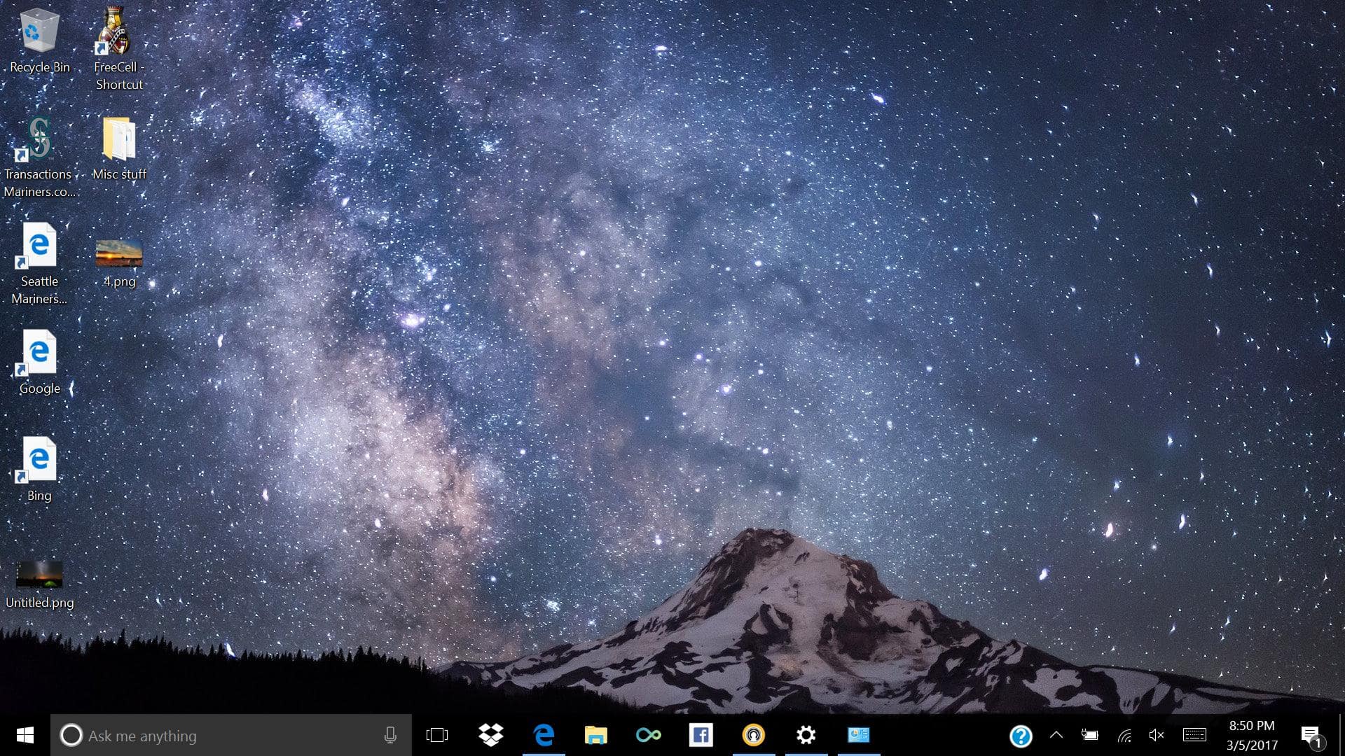
Task: Open the Recycle Bin icon
Action: click(x=39, y=33)
